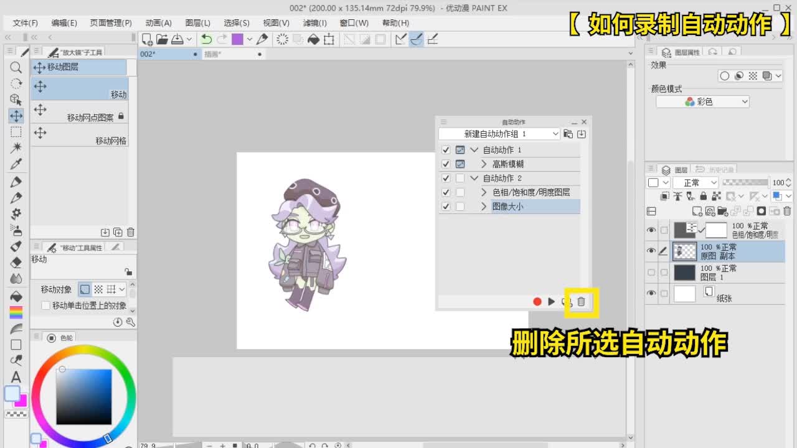
Task: Hide the 原图 副本 layer
Action: click(x=651, y=251)
